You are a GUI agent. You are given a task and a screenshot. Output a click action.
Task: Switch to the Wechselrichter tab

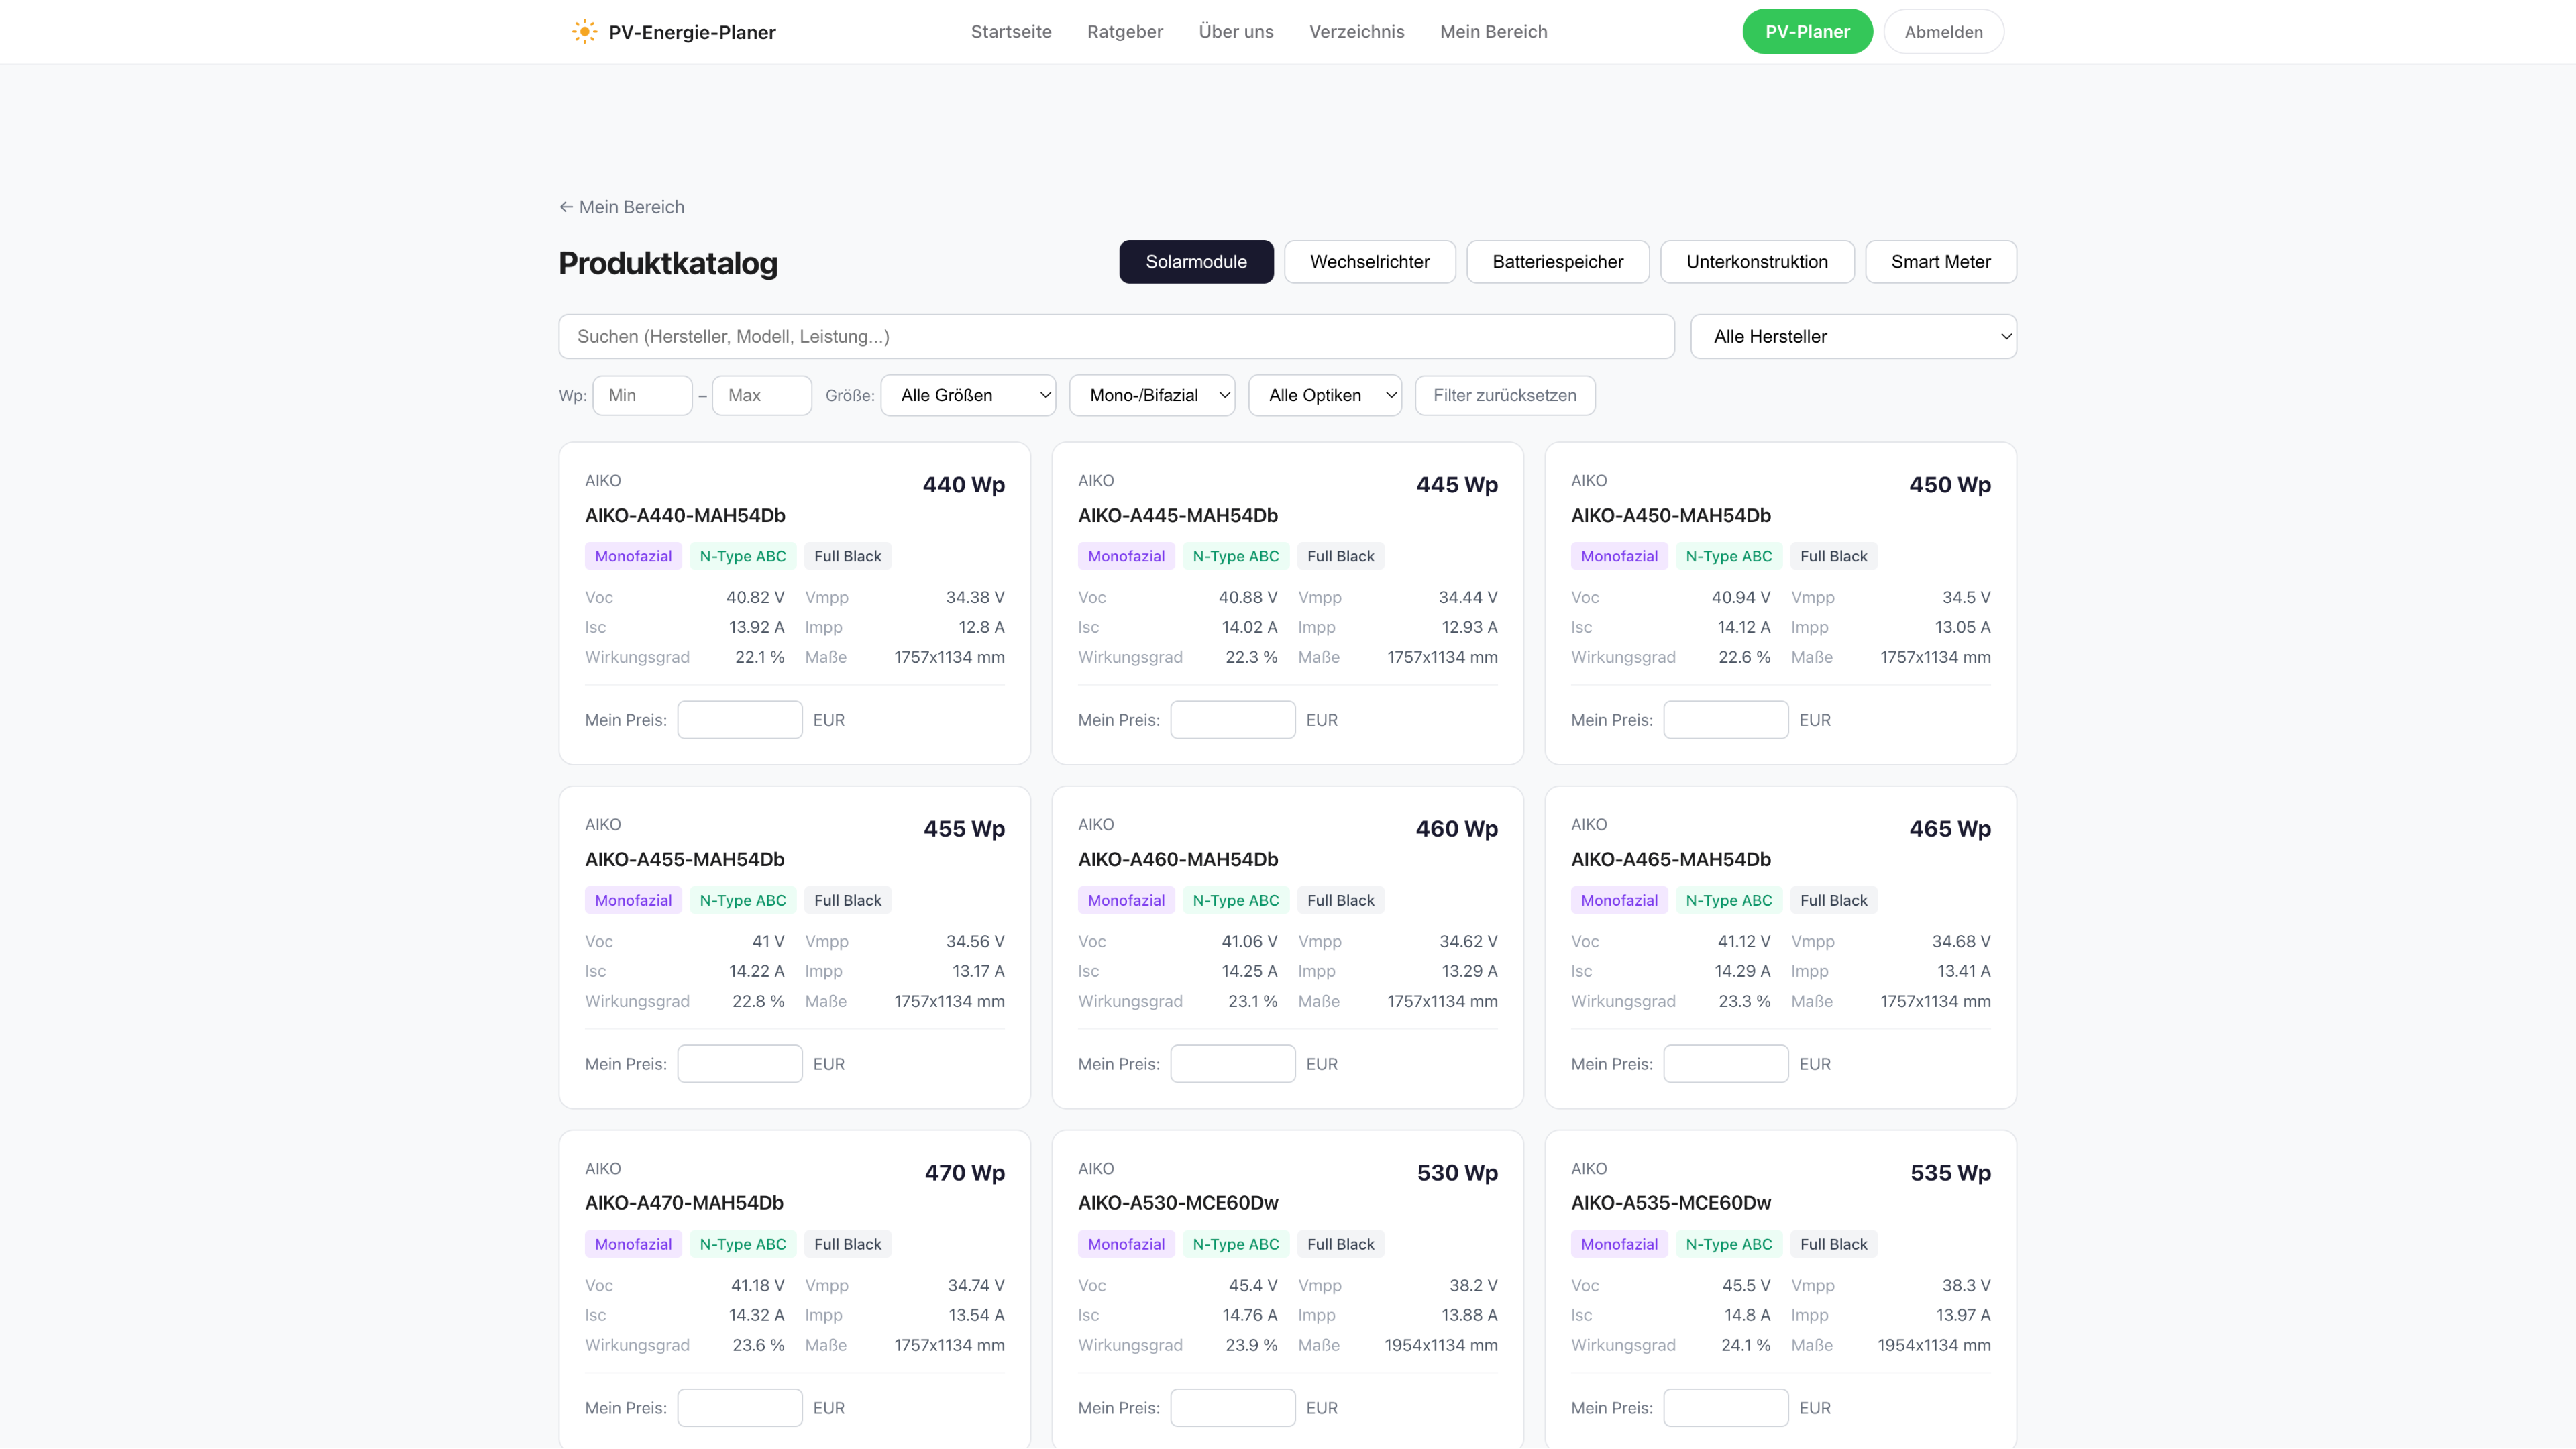pos(1369,262)
